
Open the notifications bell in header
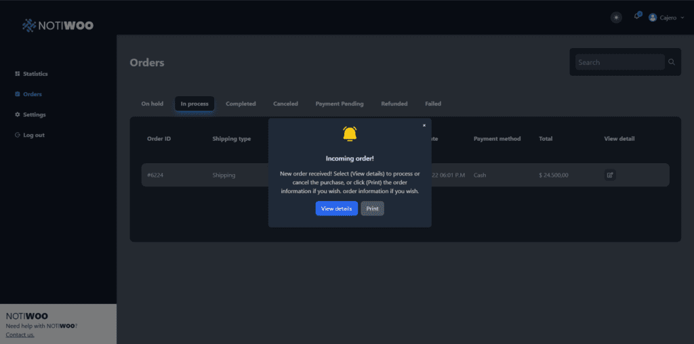click(x=637, y=16)
